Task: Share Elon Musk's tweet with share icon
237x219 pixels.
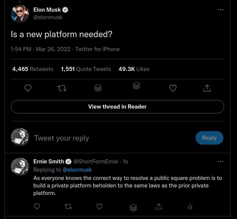Action: pyautogui.click(x=207, y=88)
